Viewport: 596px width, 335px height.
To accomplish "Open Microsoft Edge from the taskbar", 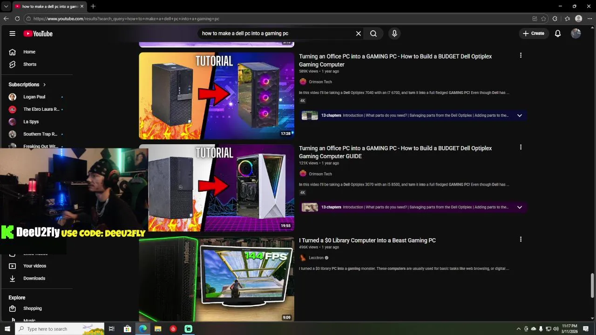I will 142,329.
